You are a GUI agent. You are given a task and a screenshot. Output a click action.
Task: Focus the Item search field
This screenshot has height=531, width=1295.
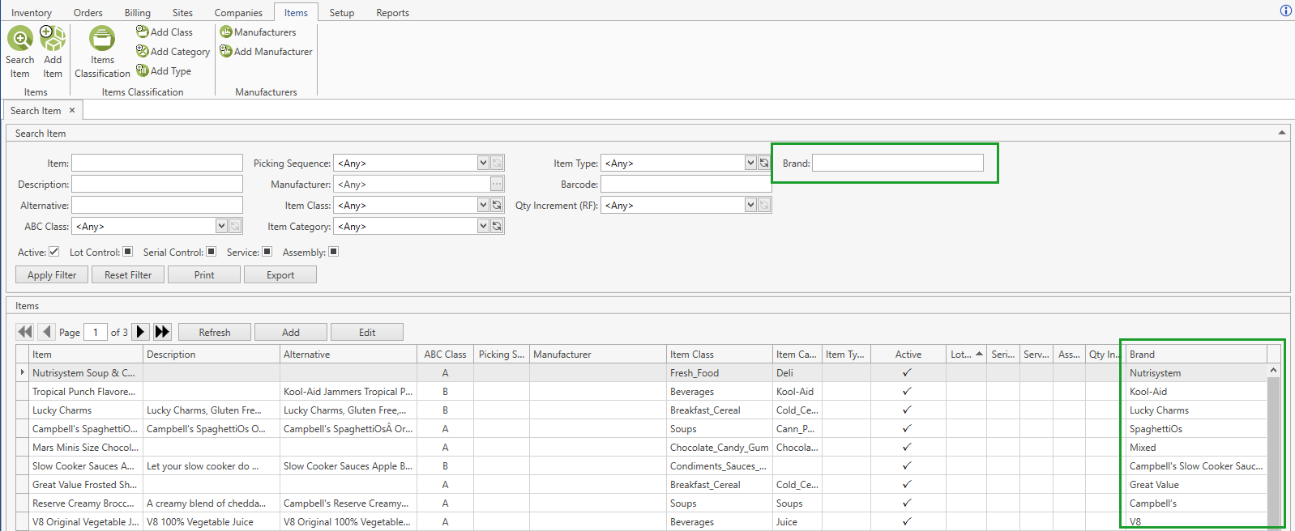(157, 163)
